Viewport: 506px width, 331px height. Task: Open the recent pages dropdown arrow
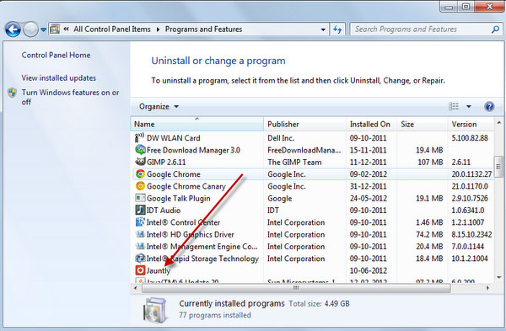pyautogui.click(x=43, y=29)
